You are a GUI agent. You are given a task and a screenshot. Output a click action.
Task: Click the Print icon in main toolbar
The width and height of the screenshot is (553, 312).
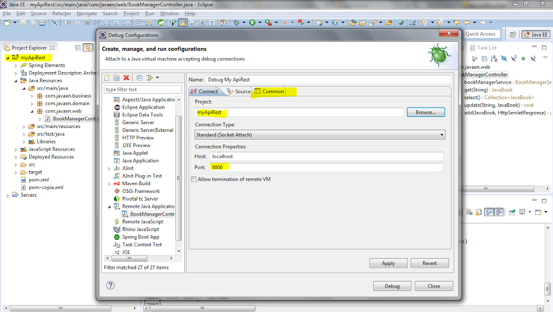[x=42, y=23]
